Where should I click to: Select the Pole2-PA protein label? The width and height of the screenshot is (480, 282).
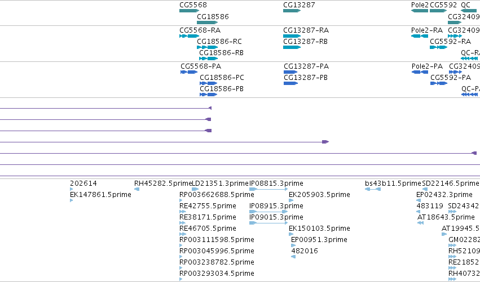(x=428, y=66)
